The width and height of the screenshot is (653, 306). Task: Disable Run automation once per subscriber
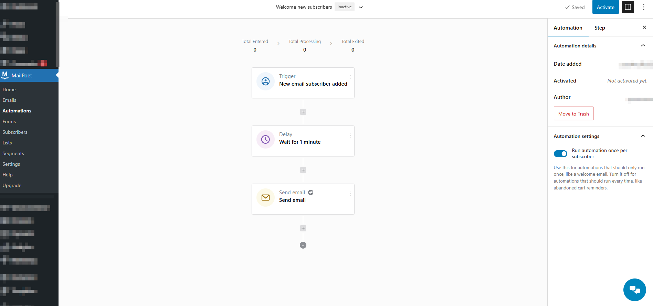coord(560,154)
